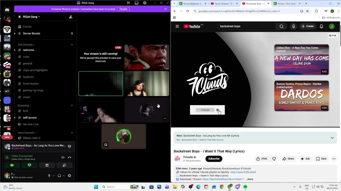Stop streaming Backstreet Boys window icon
This screenshot has height=191, width=341.
click(x=70, y=146)
